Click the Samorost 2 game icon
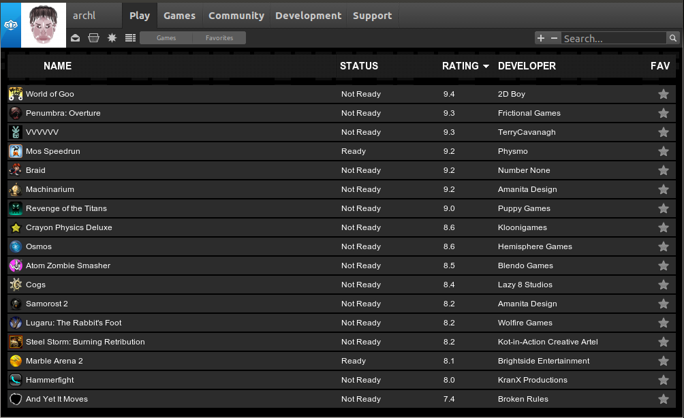Image resolution: width=684 pixels, height=418 pixels. click(x=16, y=304)
